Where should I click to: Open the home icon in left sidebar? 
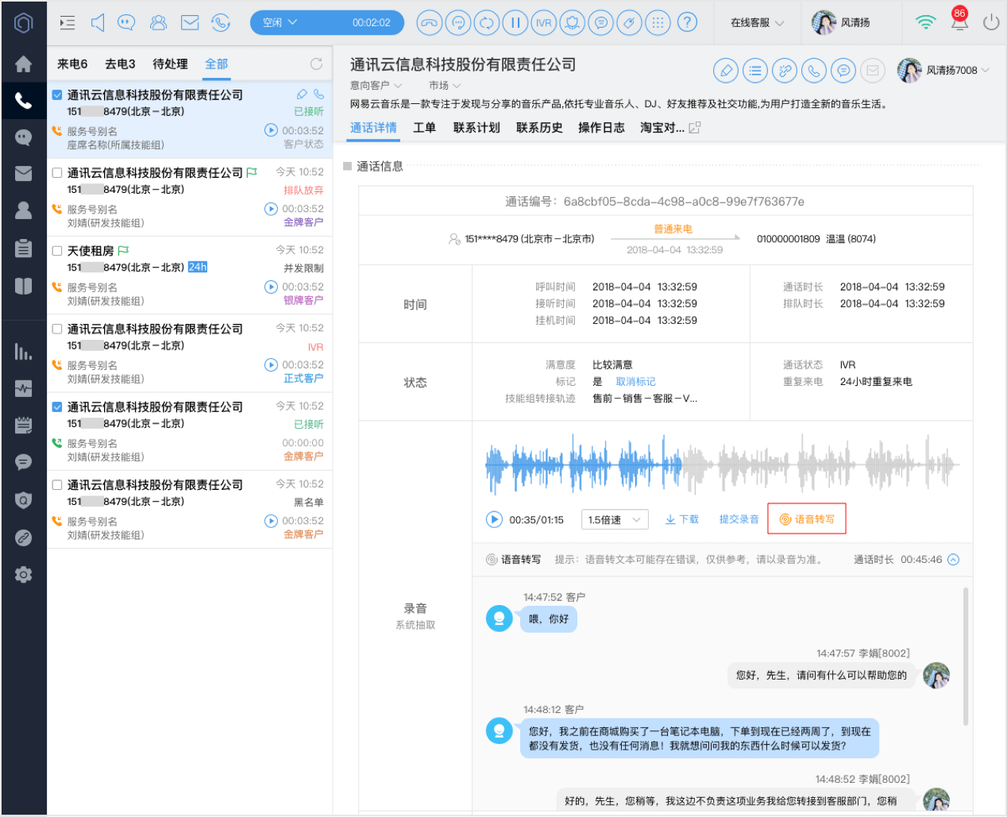pyautogui.click(x=24, y=64)
